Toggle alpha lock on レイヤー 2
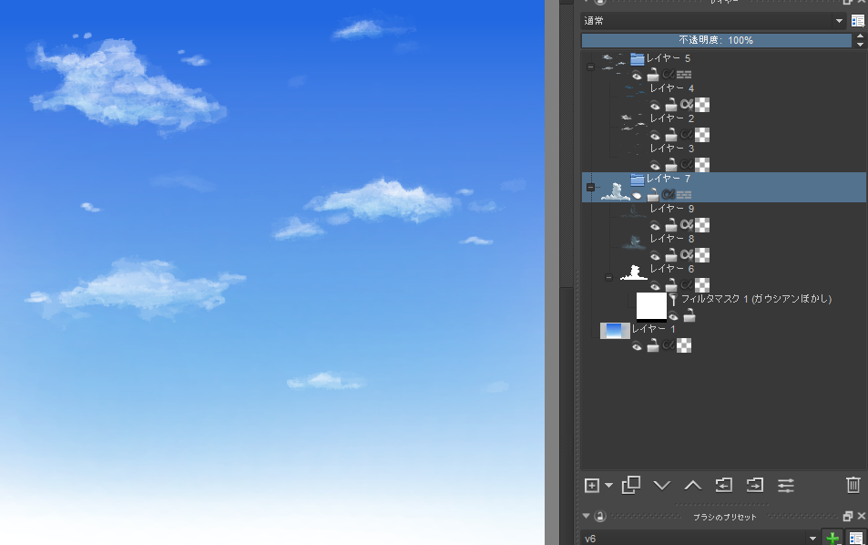This screenshot has height=545, width=868. click(686, 134)
